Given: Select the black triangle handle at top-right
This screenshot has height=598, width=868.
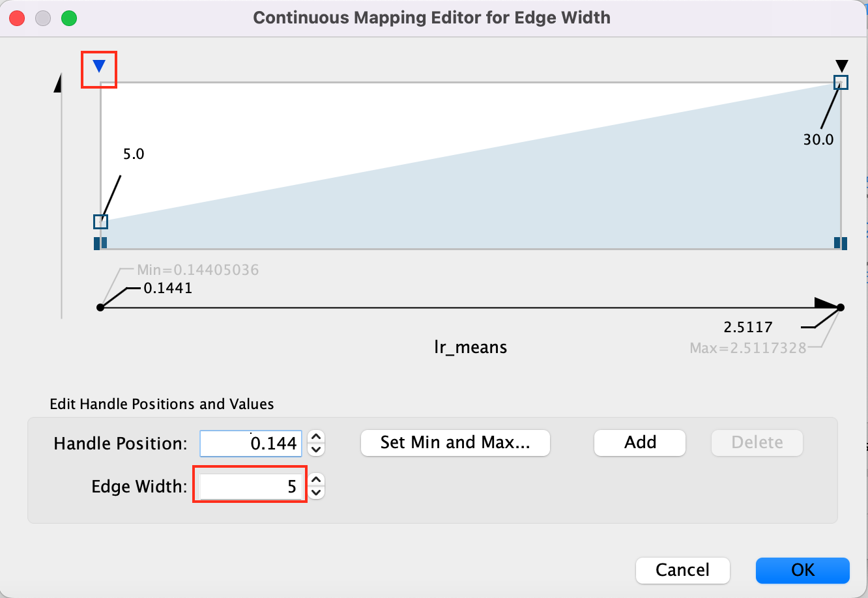Looking at the screenshot, I should coord(841,66).
